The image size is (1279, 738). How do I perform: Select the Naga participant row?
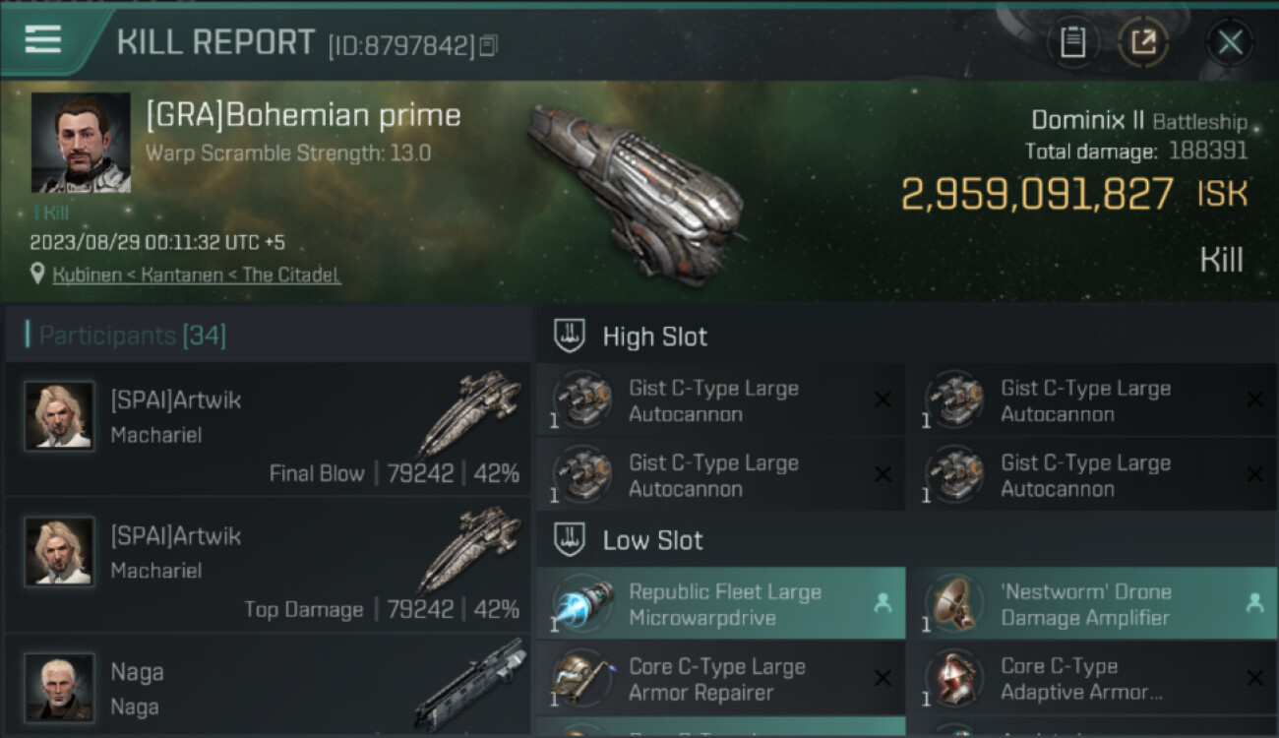point(268,687)
